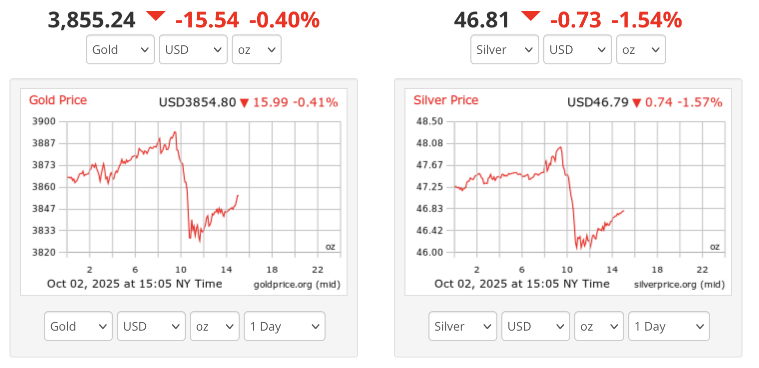Expand the oz unit dropdown under the 3,855.24 price
Screen dimensions: 759x368
coord(257,49)
